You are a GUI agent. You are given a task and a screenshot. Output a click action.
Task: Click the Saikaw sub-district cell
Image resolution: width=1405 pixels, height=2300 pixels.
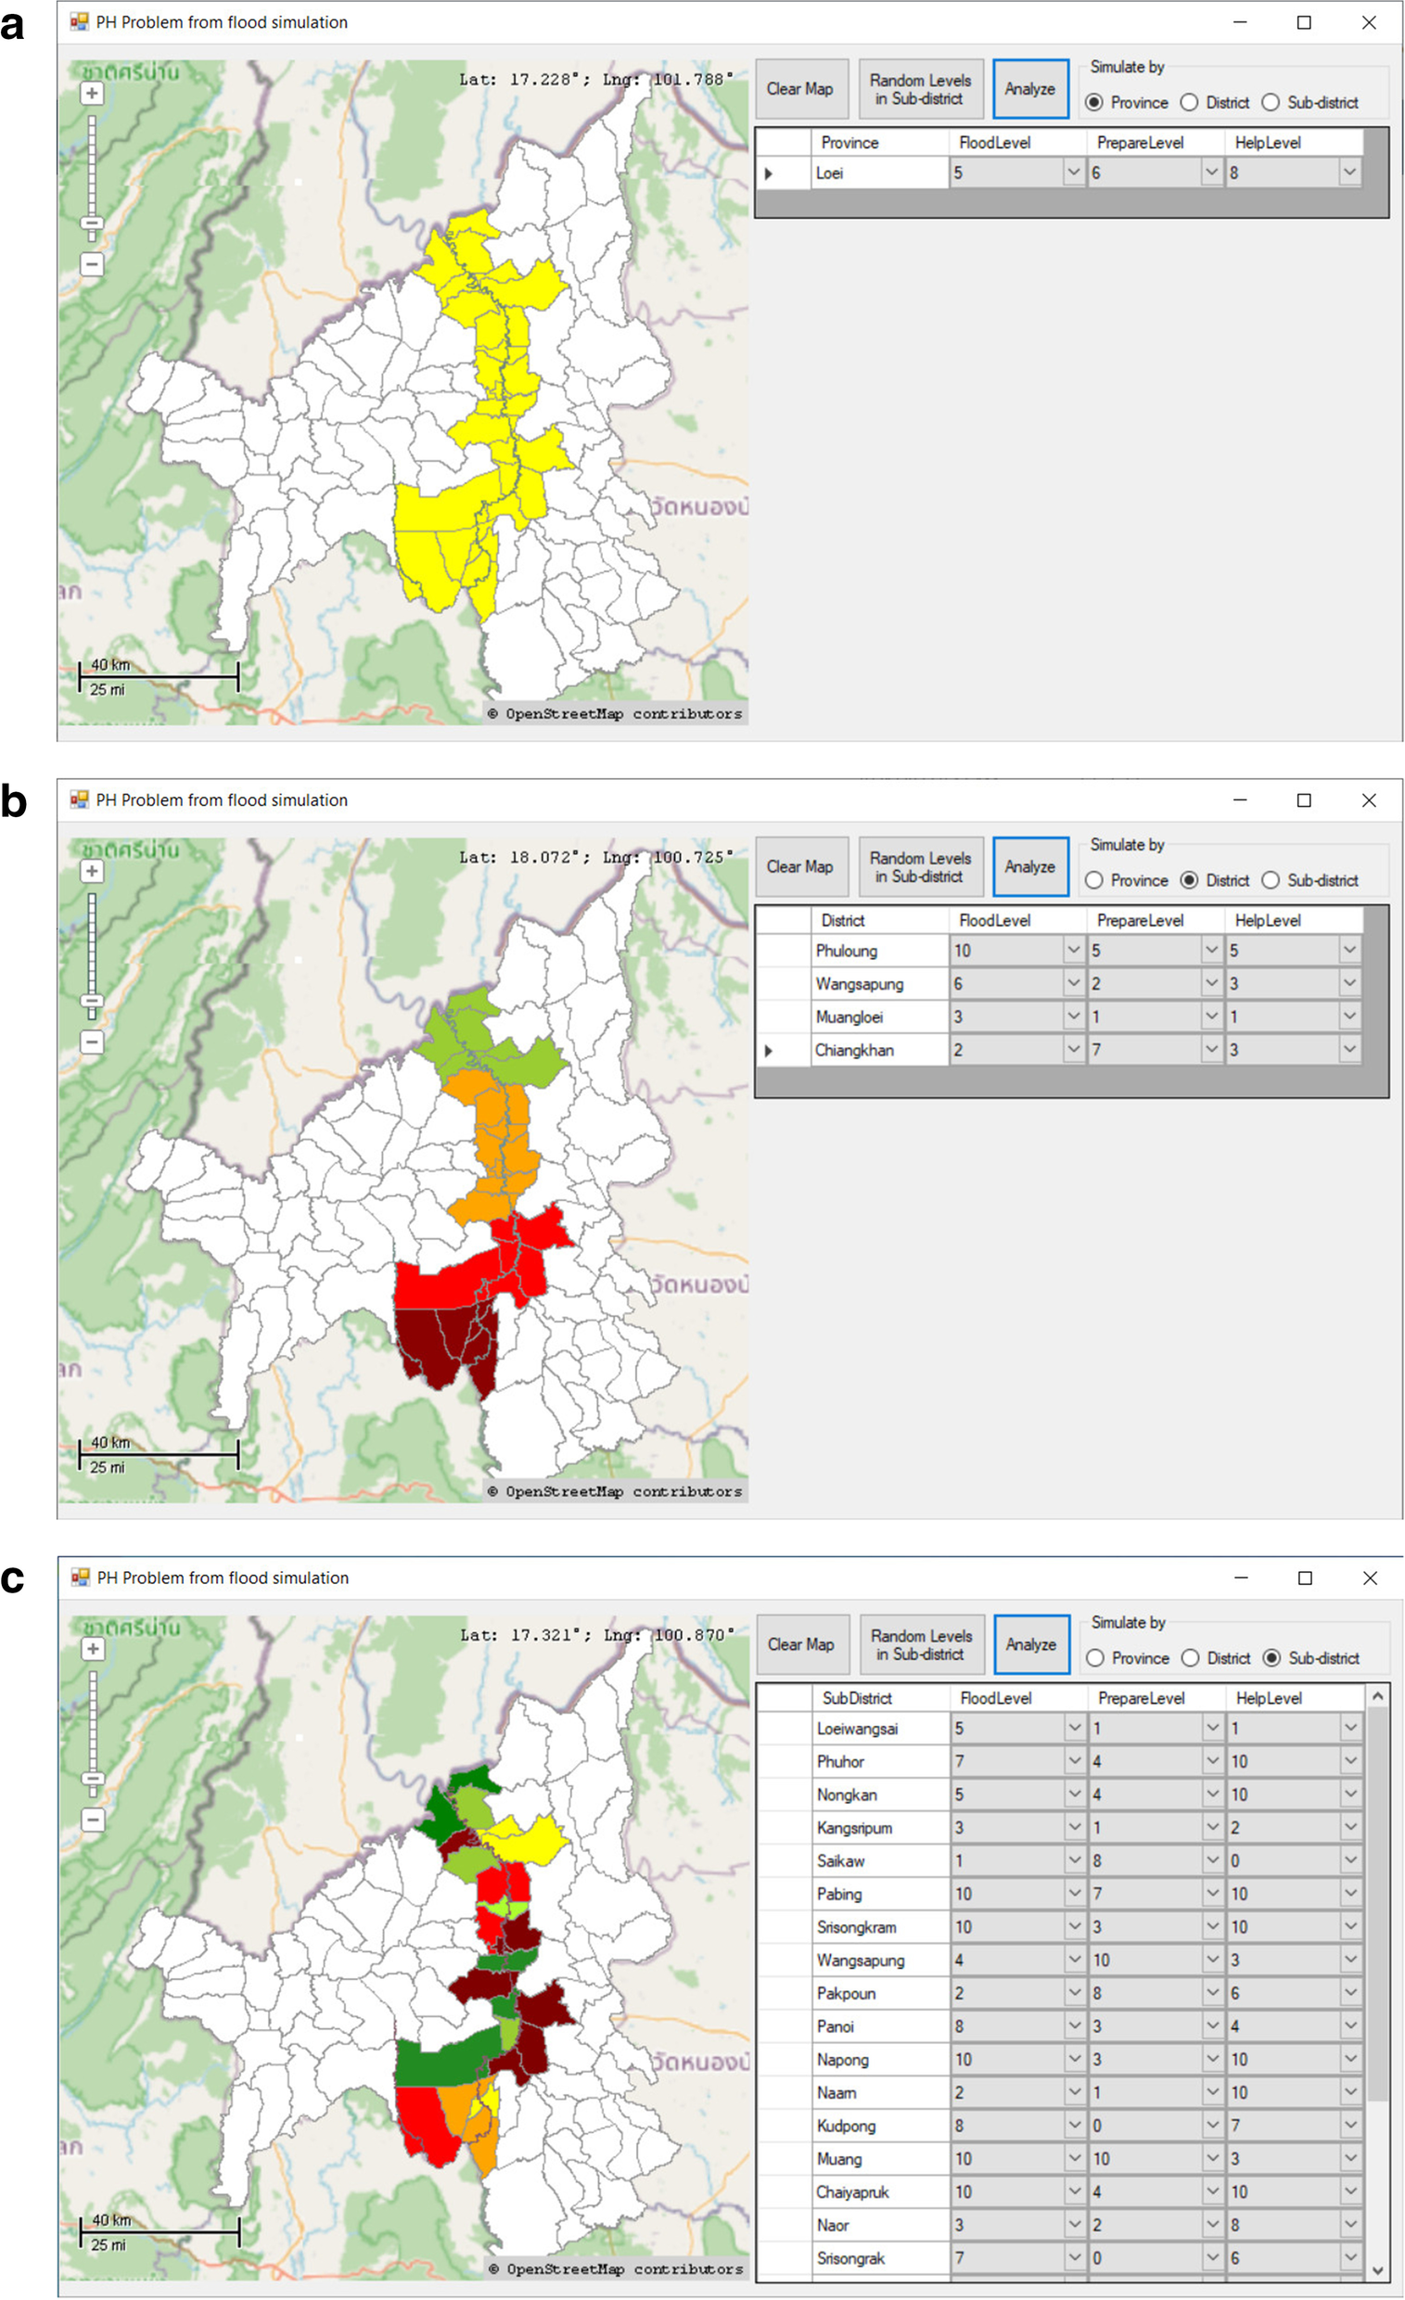pos(880,1860)
